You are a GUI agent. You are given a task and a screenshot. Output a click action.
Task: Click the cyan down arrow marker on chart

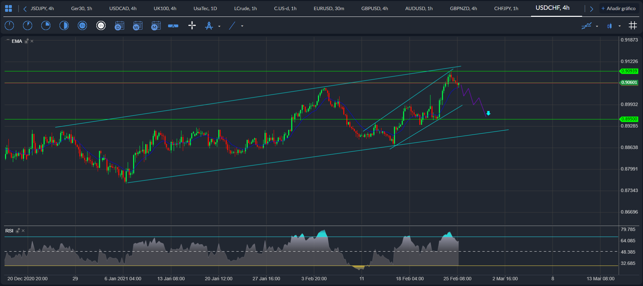click(488, 113)
